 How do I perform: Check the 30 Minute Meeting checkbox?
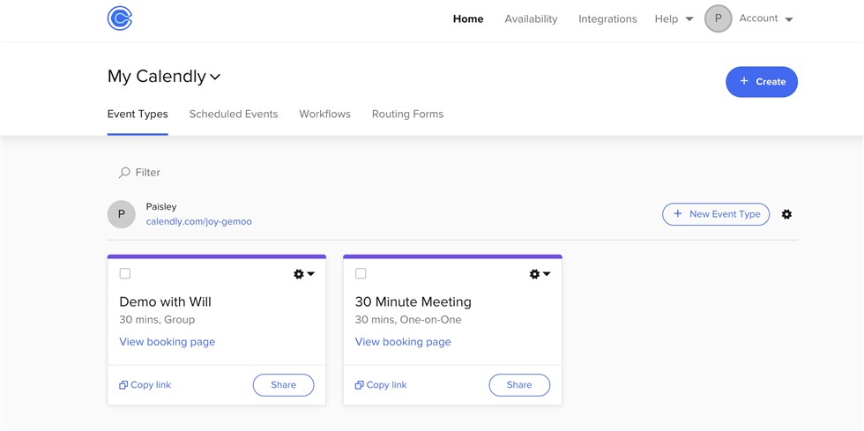point(361,273)
